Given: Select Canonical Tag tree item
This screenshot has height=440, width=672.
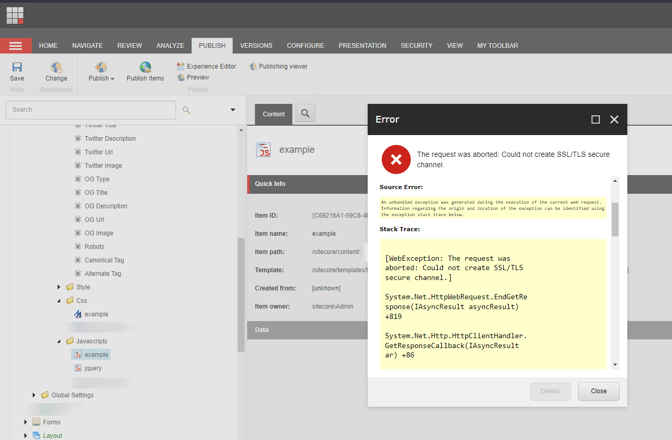Looking at the screenshot, I should tap(104, 260).
